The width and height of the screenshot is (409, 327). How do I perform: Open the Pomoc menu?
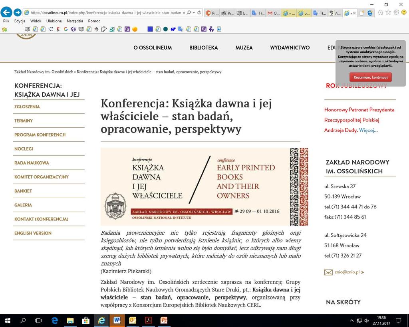click(94, 21)
